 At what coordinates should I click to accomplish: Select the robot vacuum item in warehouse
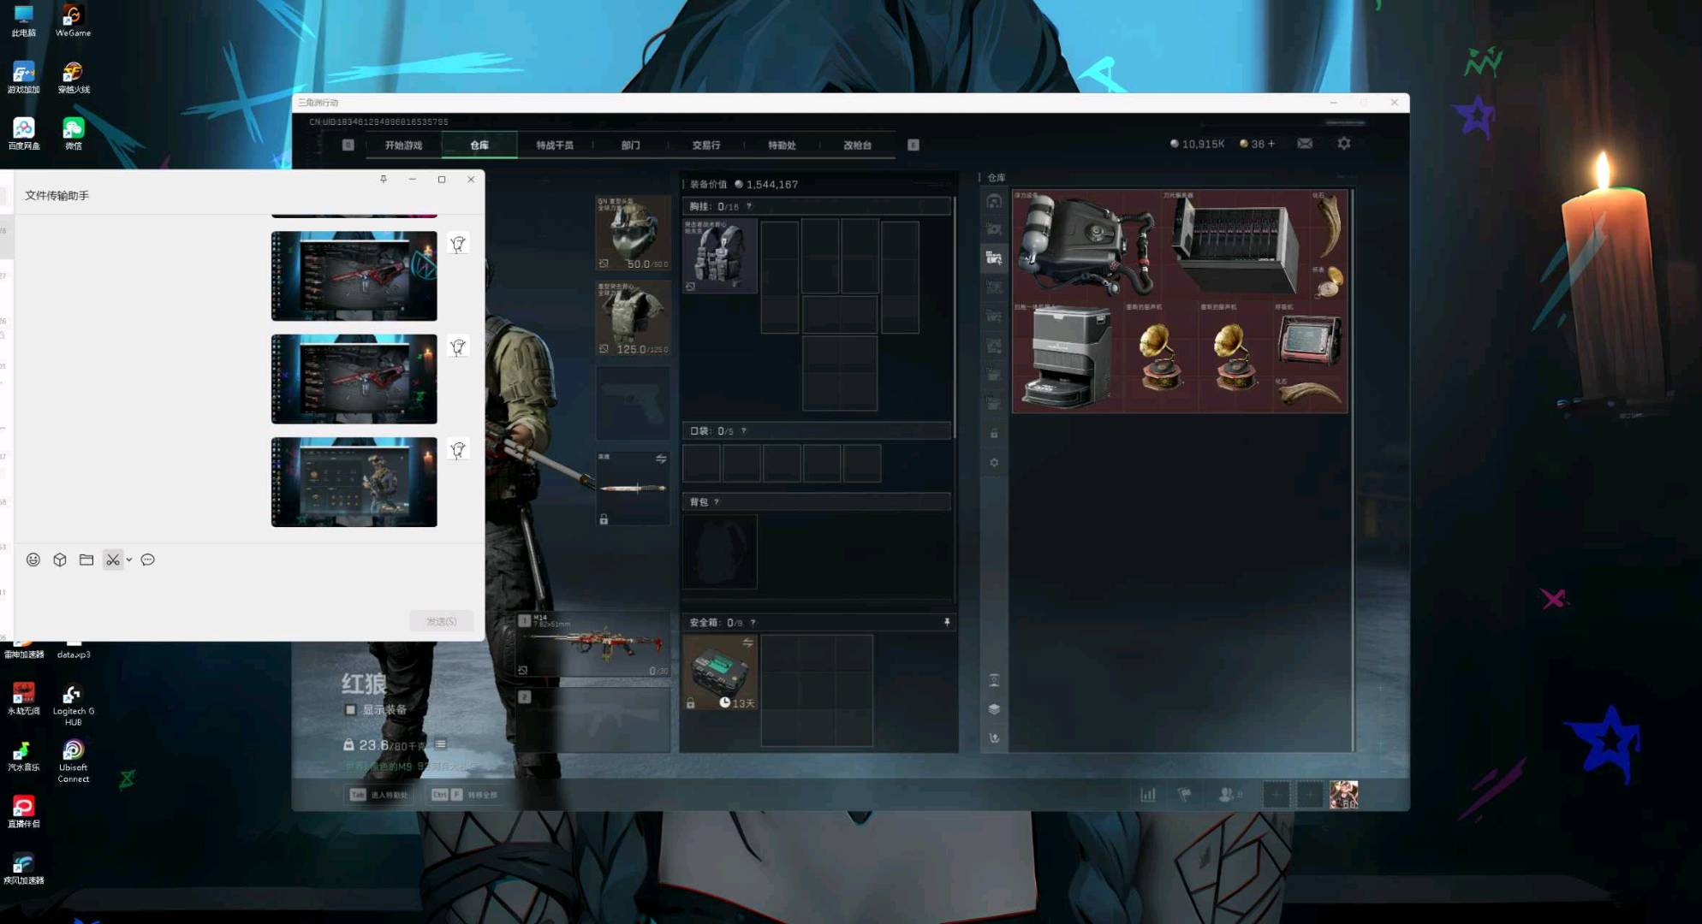[1068, 357]
